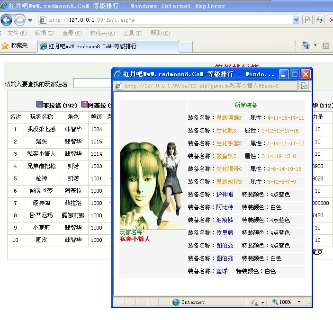
Task: Click compatibility view icon in popup address bar
Action: click(304, 86)
